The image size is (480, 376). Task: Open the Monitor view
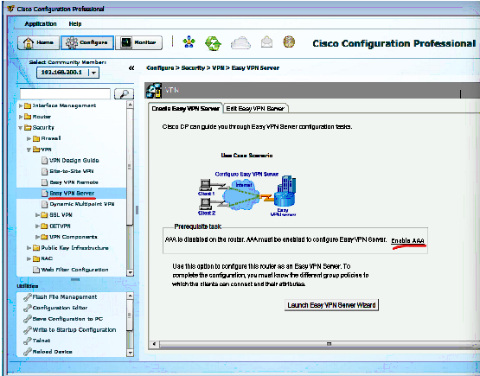click(x=138, y=42)
